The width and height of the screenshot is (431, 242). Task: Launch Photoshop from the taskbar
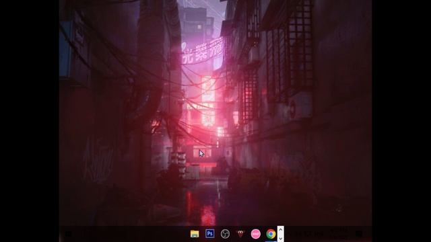pyautogui.click(x=210, y=234)
